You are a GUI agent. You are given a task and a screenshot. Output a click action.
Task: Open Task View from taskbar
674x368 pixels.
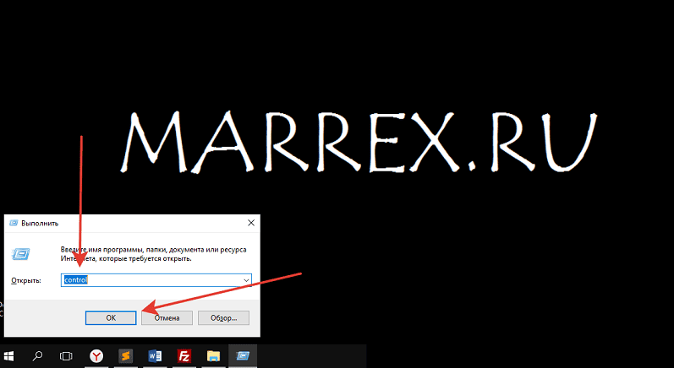pos(66,356)
